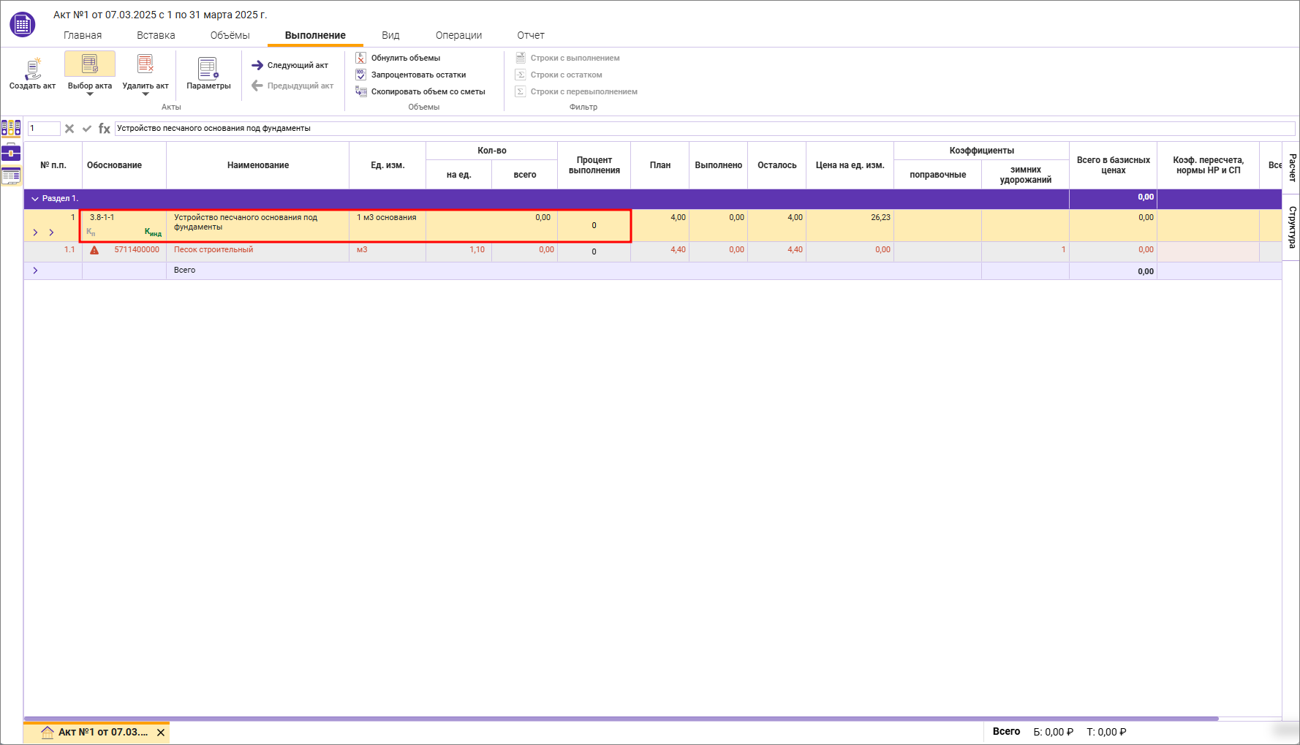Cancel the edit with the X formula icon
1300x745 pixels.
[69, 129]
